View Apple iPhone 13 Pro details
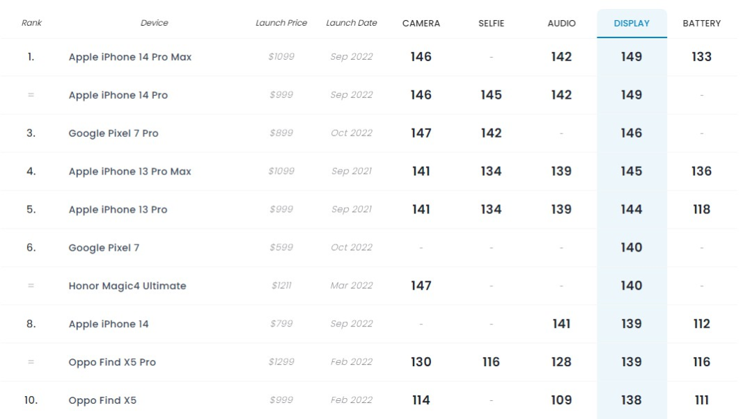This screenshot has height=419, width=752. click(118, 210)
